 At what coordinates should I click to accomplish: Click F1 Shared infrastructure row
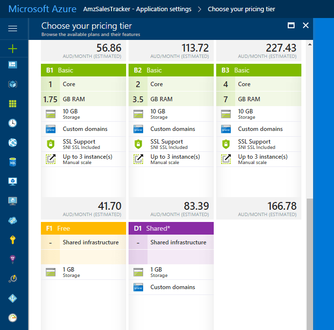(x=84, y=242)
